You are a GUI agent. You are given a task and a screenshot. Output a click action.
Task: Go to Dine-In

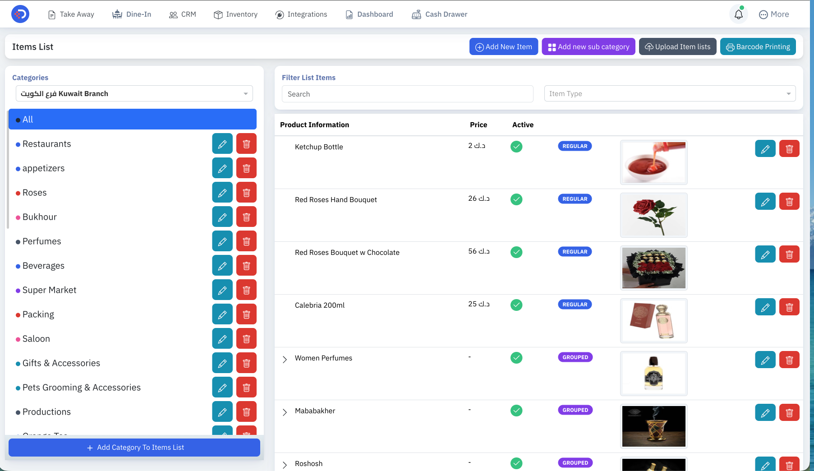[x=132, y=14]
